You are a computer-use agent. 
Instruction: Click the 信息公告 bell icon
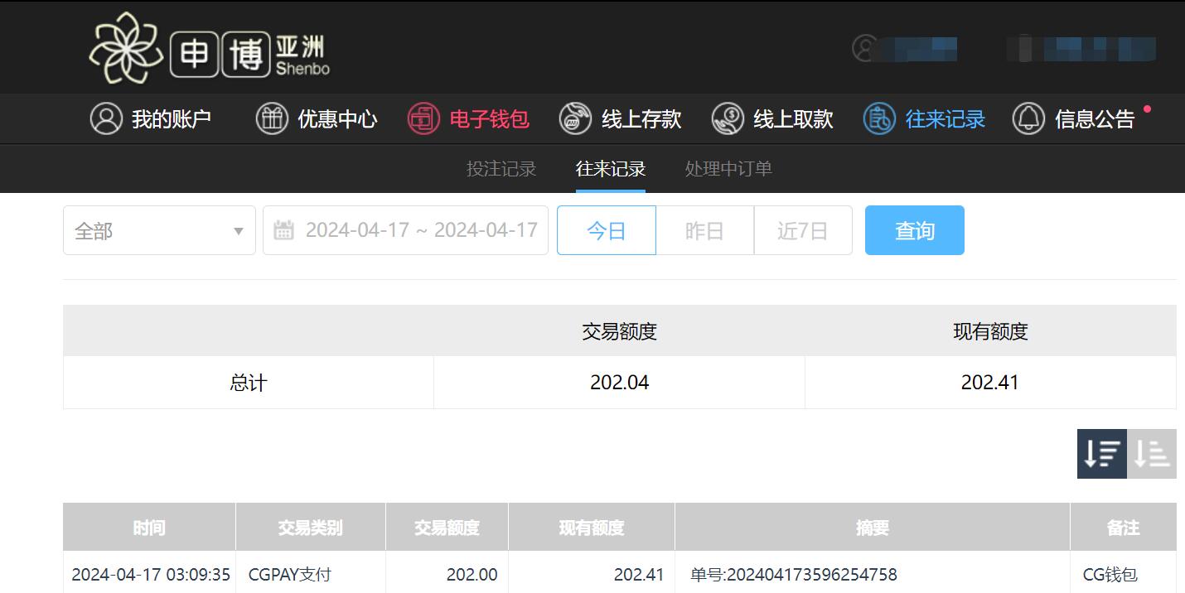pos(1028,118)
